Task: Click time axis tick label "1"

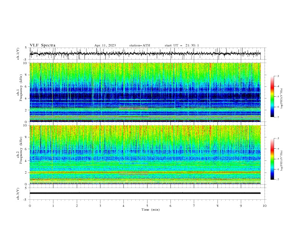Action: (53, 206)
